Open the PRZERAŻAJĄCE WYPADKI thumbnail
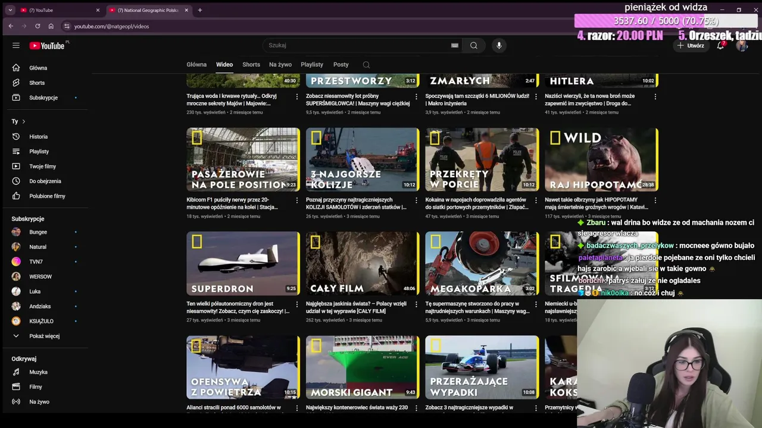The height and width of the screenshot is (428, 762). (x=482, y=367)
